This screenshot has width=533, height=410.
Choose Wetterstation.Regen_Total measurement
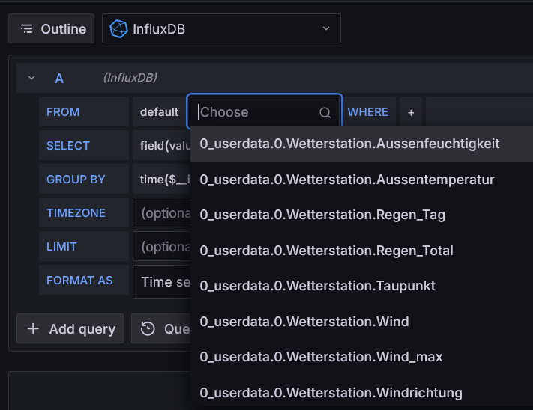(x=361, y=251)
